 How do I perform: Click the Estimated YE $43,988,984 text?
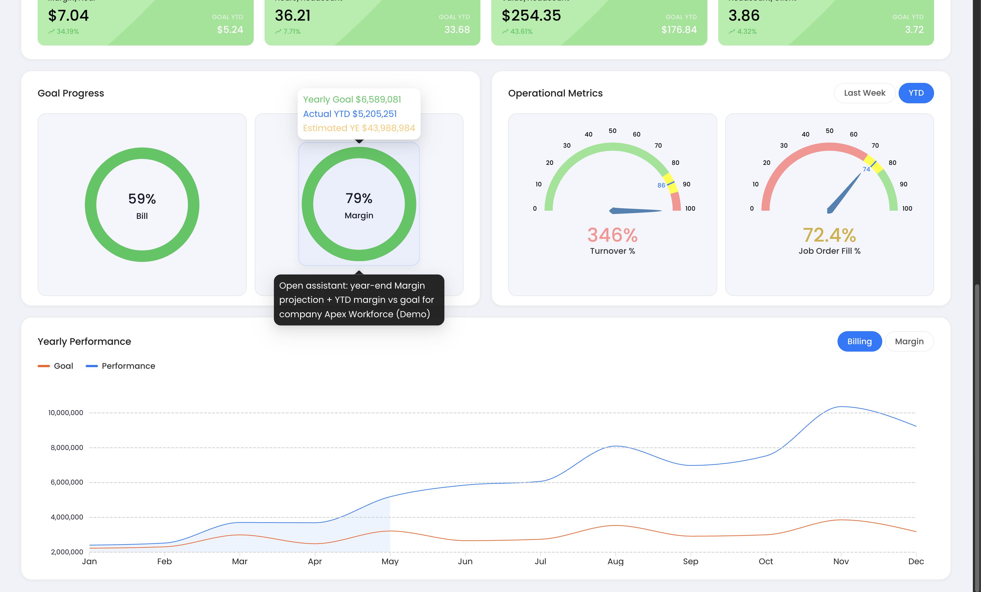[x=359, y=128]
